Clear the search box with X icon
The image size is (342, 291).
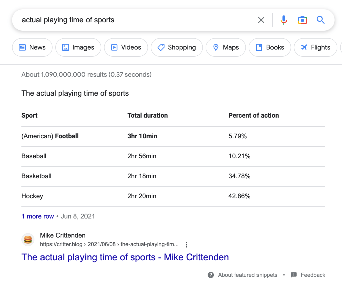pos(261,20)
